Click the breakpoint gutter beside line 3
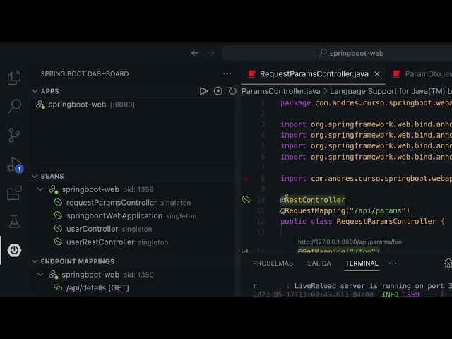Viewport: 452px width, 339px height. 246,124
